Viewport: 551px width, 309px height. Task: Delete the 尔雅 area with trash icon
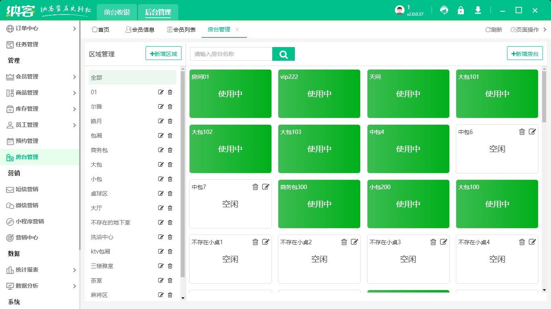point(170,107)
